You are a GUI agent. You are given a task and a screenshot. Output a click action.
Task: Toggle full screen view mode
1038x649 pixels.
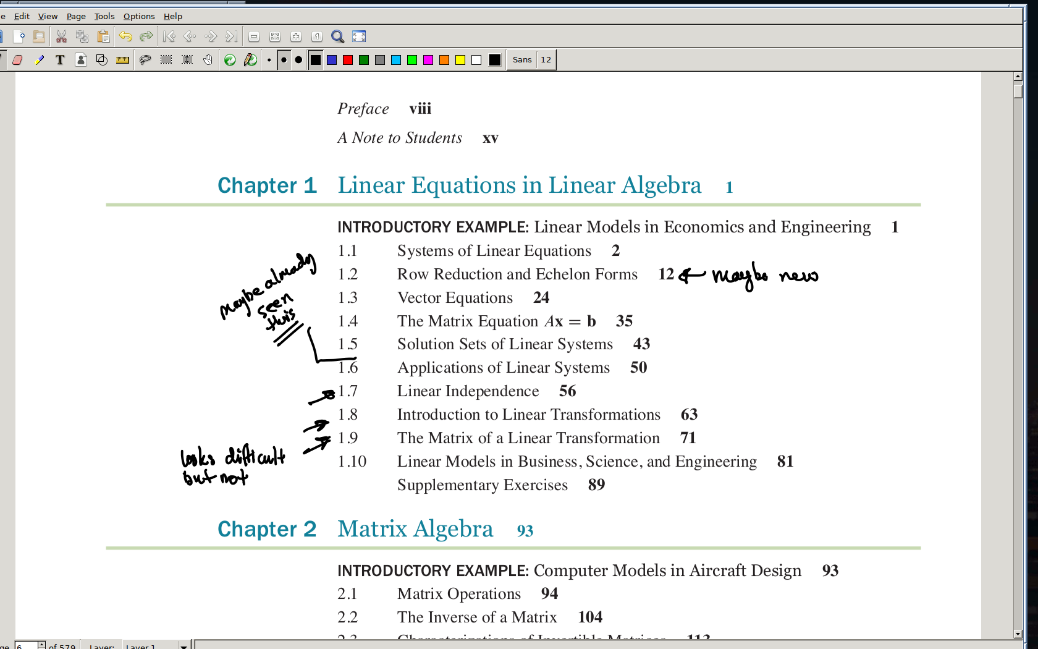(358, 36)
